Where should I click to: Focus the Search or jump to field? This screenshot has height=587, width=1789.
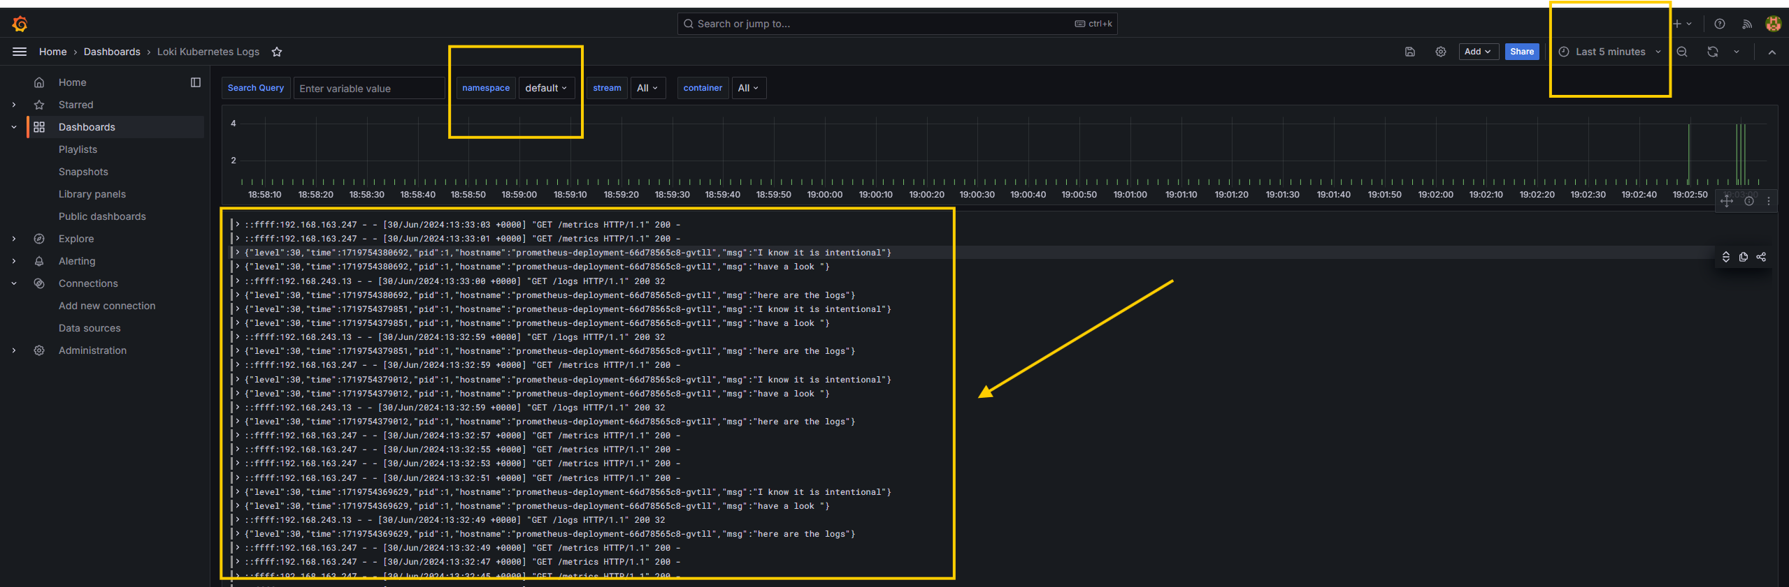click(x=897, y=24)
